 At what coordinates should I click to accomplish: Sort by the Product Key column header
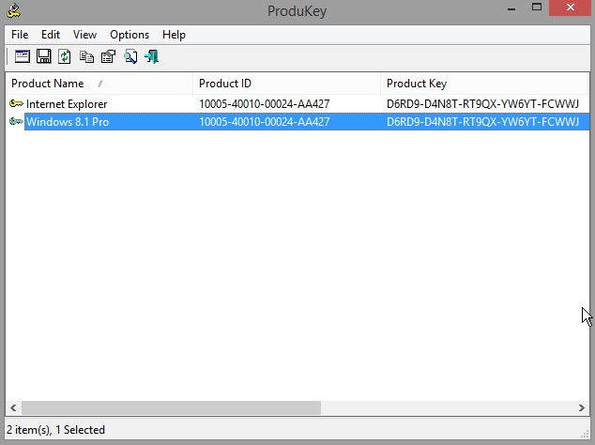[x=484, y=84]
